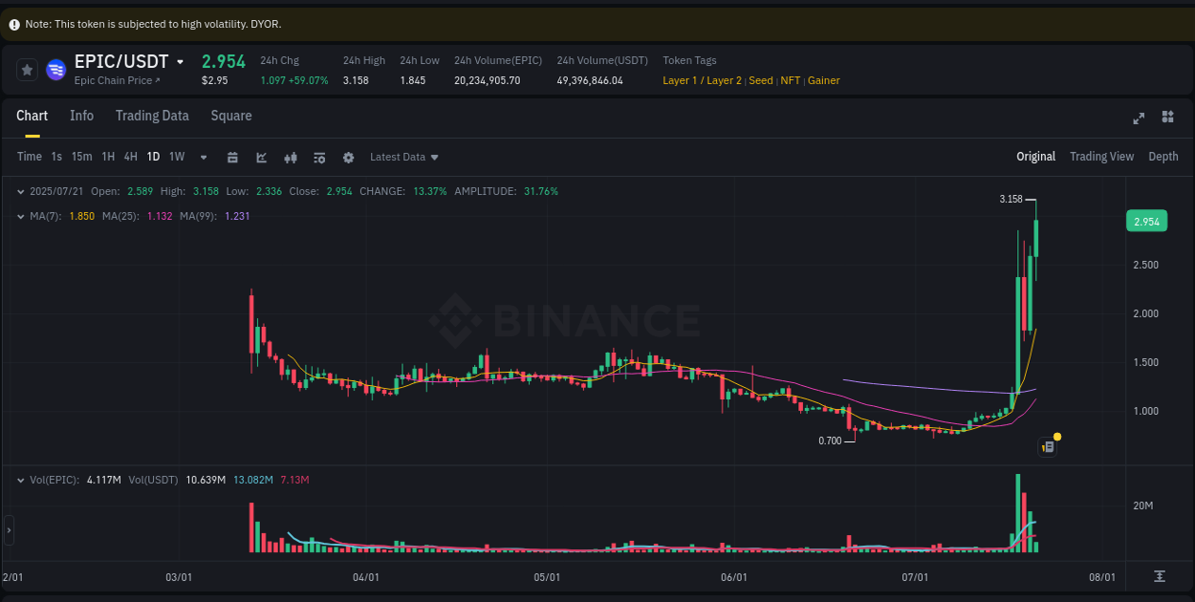Select the Depth chart view
1195x602 pixels.
point(1163,156)
